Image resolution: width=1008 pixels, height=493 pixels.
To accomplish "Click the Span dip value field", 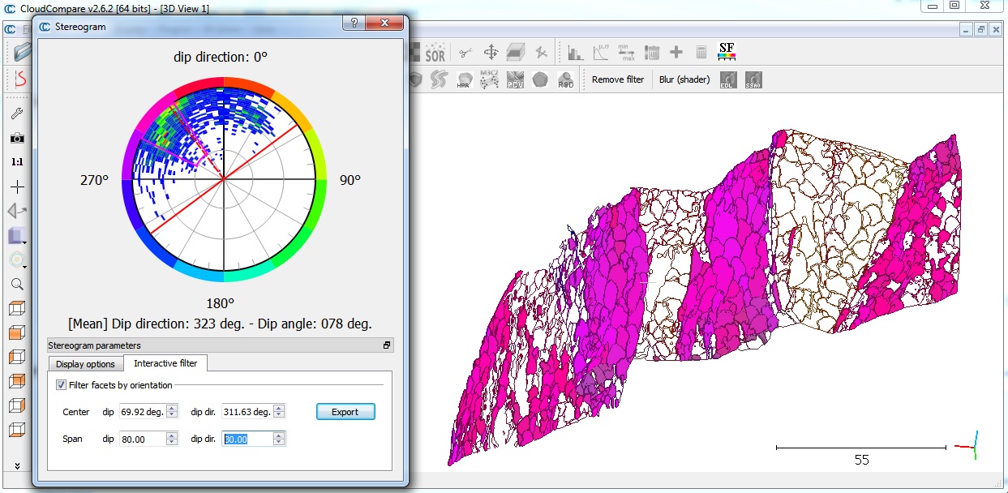I will pyautogui.click(x=143, y=439).
